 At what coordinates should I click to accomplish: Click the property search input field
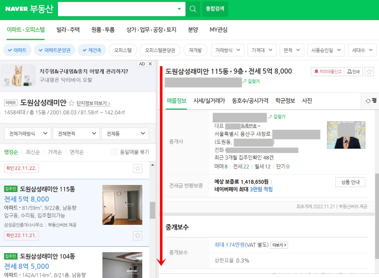click(x=118, y=9)
